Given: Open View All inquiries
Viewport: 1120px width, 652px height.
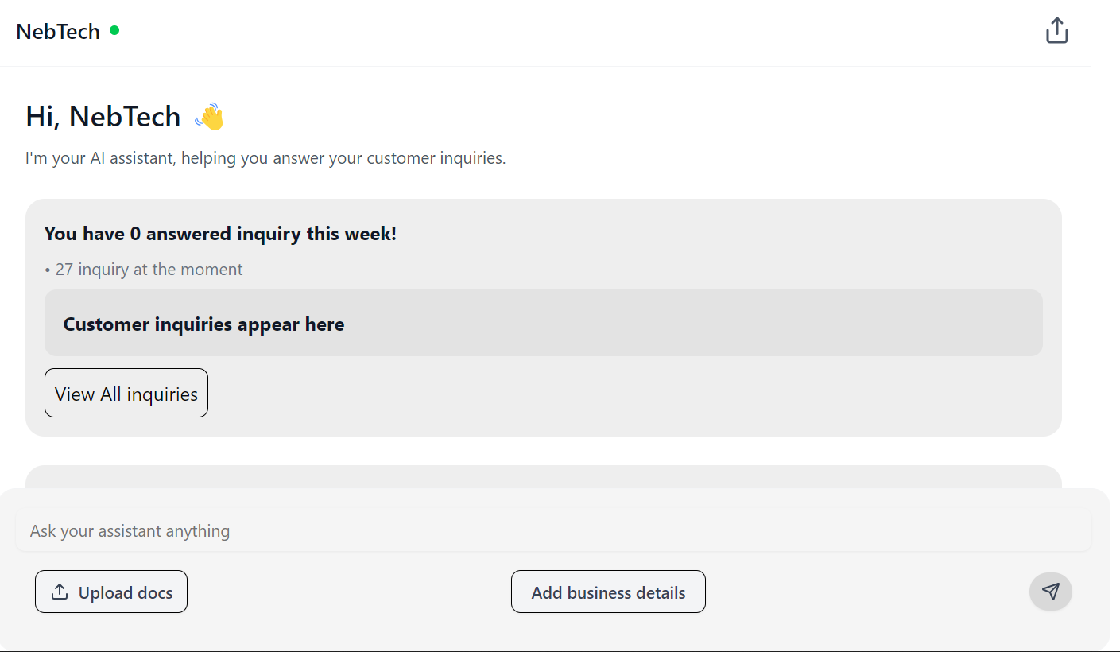Looking at the screenshot, I should click(x=126, y=393).
